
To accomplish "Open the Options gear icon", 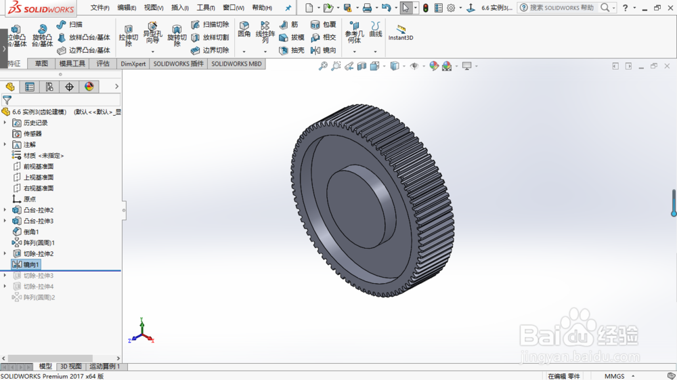I will 451,7.
